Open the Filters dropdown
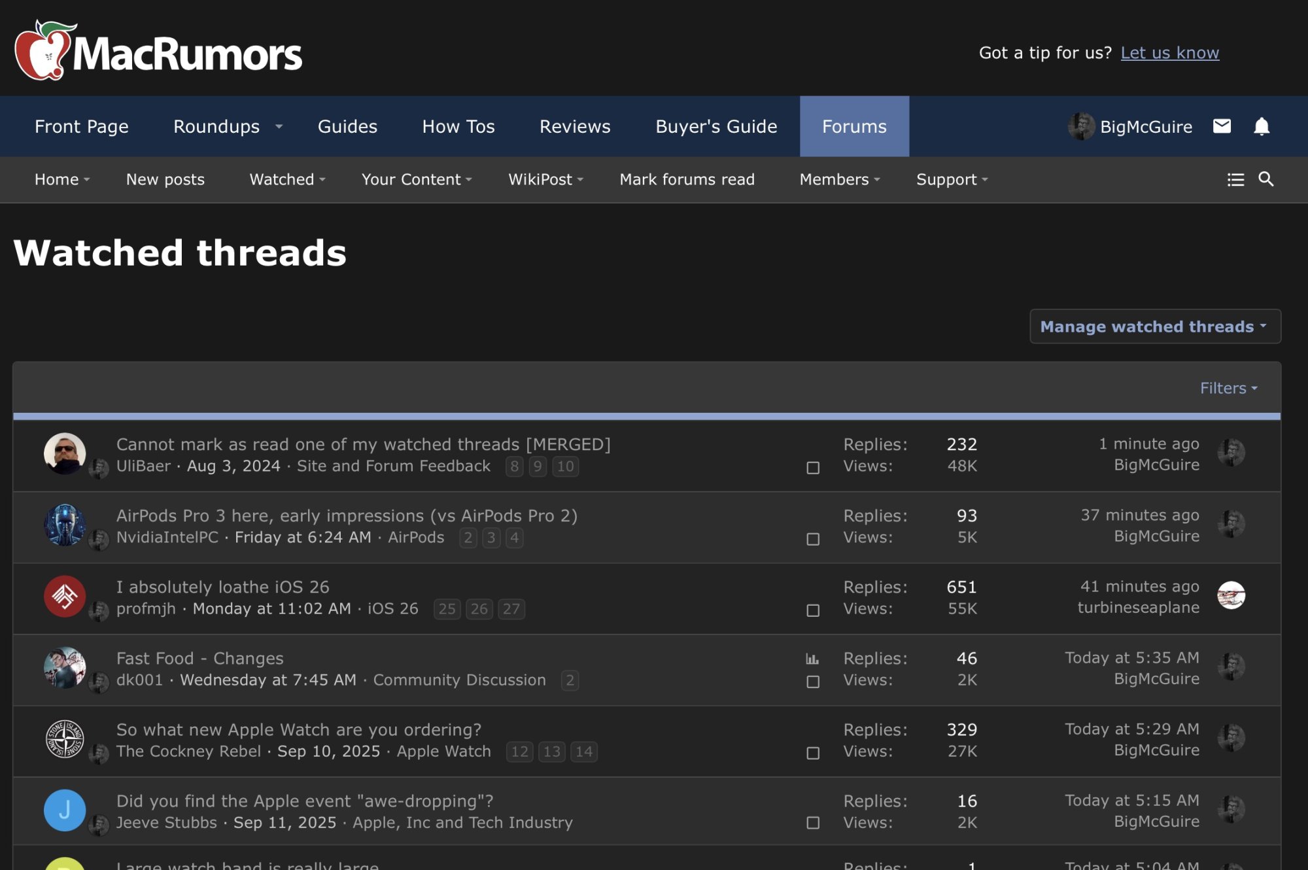Image resolution: width=1308 pixels, height=870 pixels. pos(1228,388)
